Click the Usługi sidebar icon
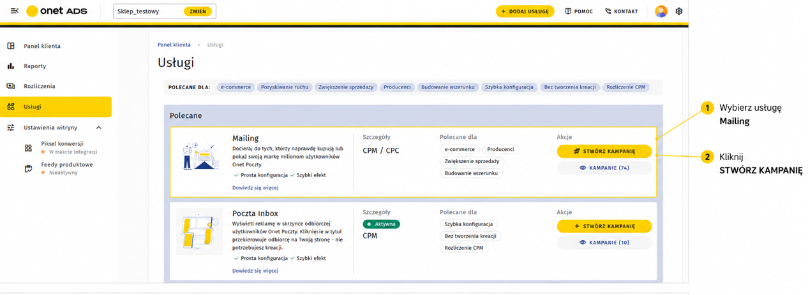 pos(11,107)
